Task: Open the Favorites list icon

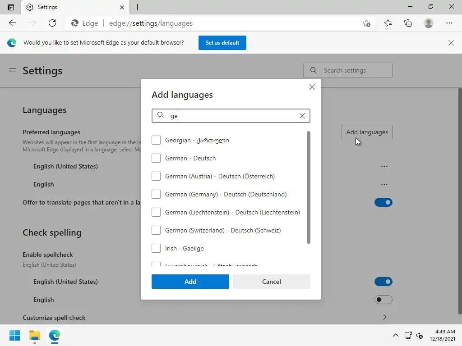Action: (388, 23)
